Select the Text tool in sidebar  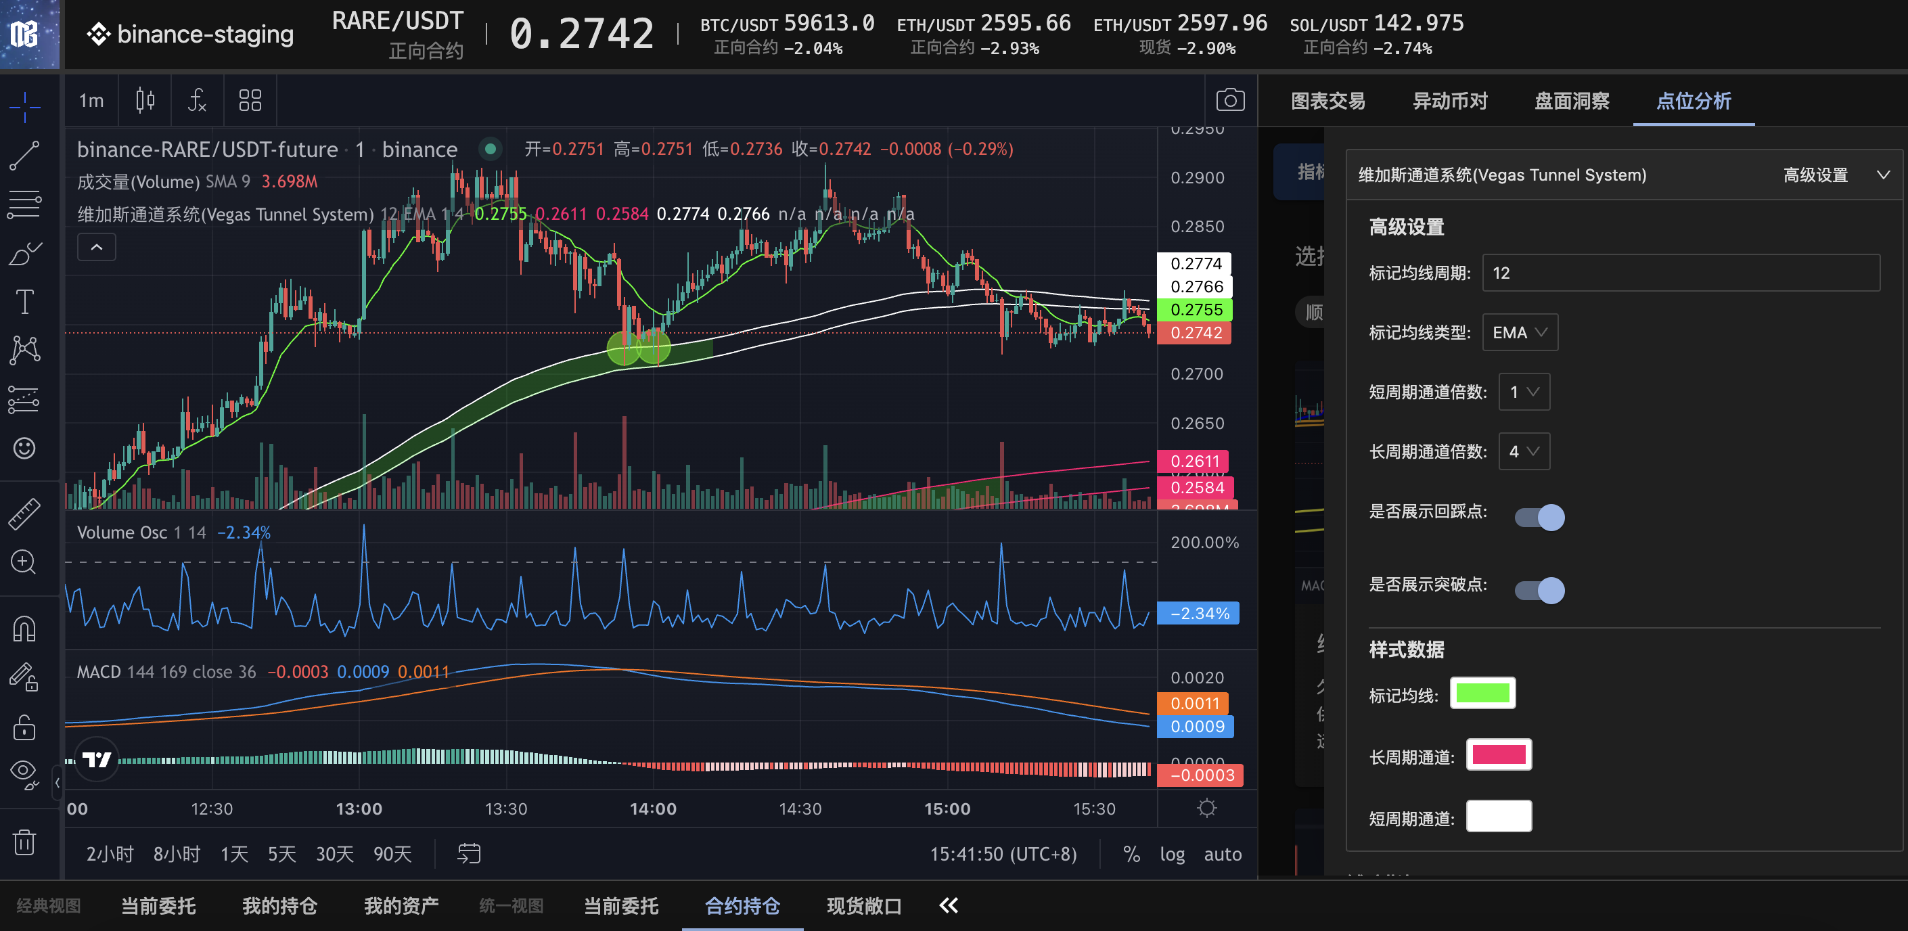pyautogui.click(x=24, y=302)
